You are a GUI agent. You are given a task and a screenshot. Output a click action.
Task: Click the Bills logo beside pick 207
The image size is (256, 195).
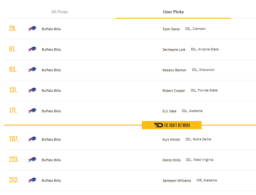32,139
